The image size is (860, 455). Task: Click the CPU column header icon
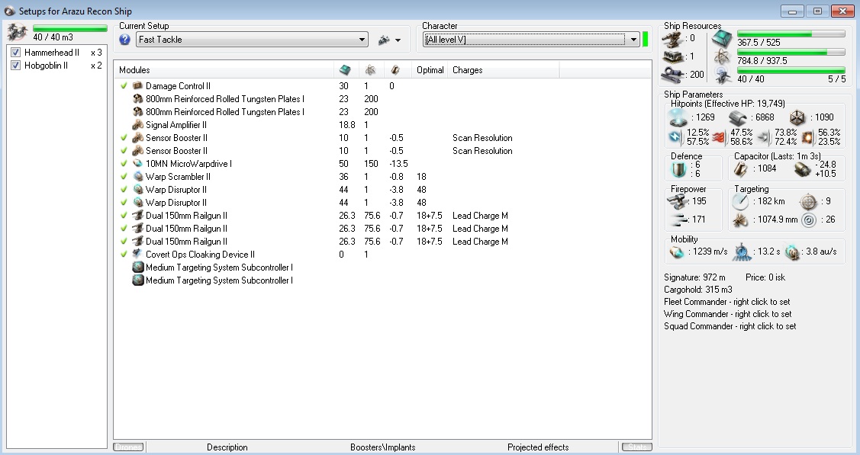(x=345, y=70)
